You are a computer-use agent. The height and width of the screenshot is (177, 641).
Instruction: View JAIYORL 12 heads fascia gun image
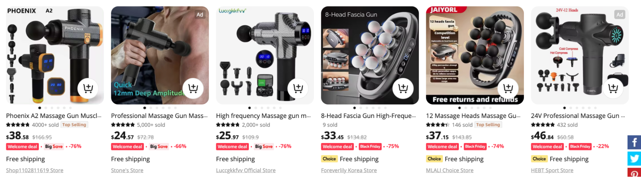[x=475, y=55]
